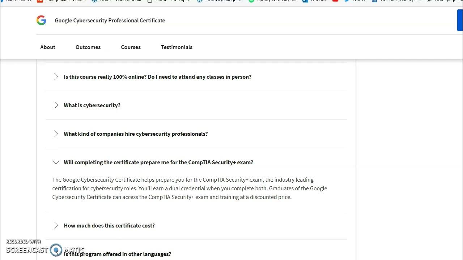Expand chevron for certificate cost question
Viewport: 463px width, 260px height.
click(x=56, y=225)
